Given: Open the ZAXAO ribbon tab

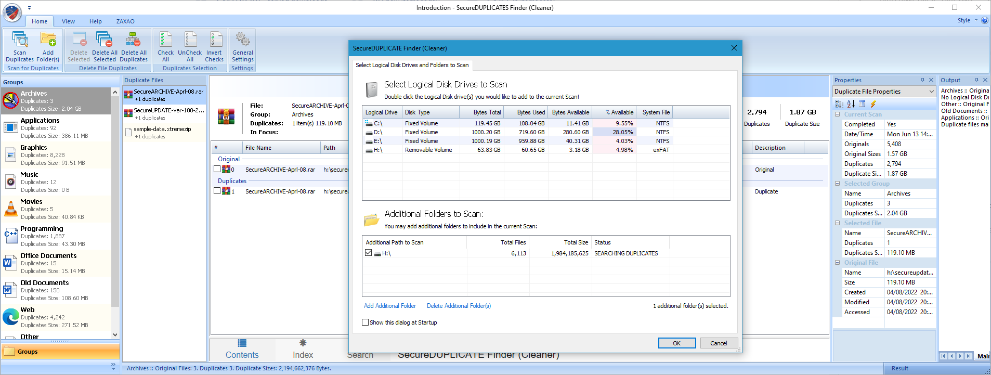Looking at the screenshot, I should click(125, 21).
